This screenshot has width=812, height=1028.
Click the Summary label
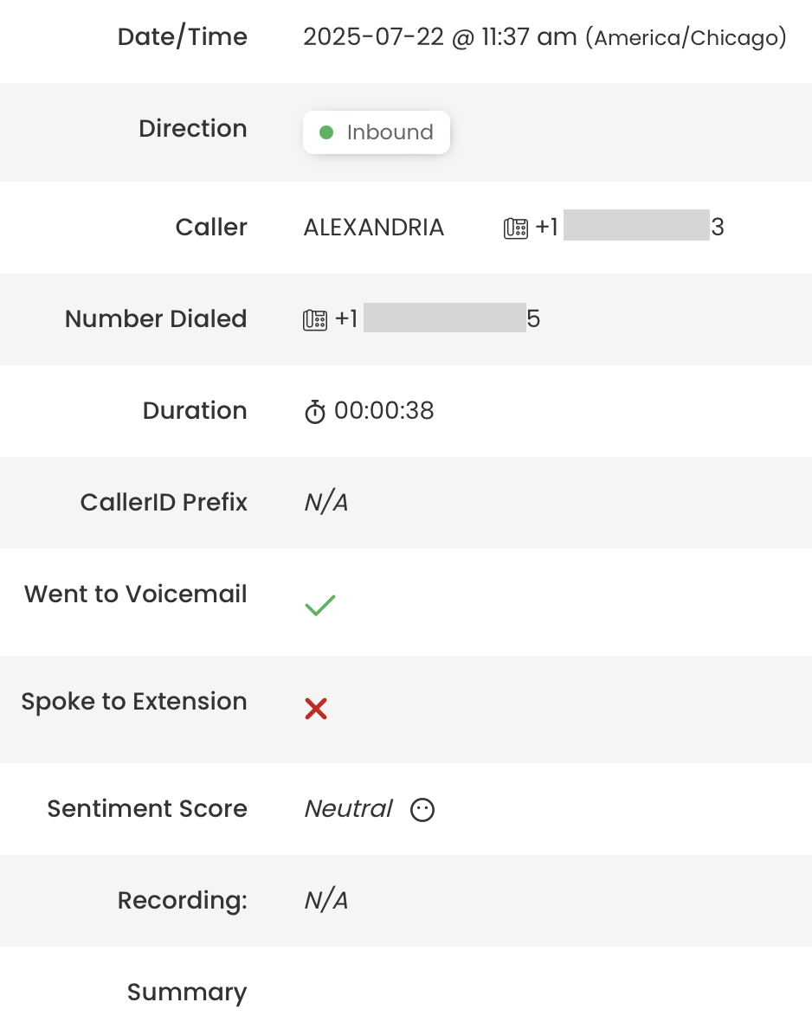coord(187,993)
